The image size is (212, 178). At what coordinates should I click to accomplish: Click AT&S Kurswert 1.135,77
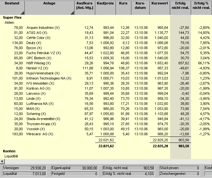[161, 33]
